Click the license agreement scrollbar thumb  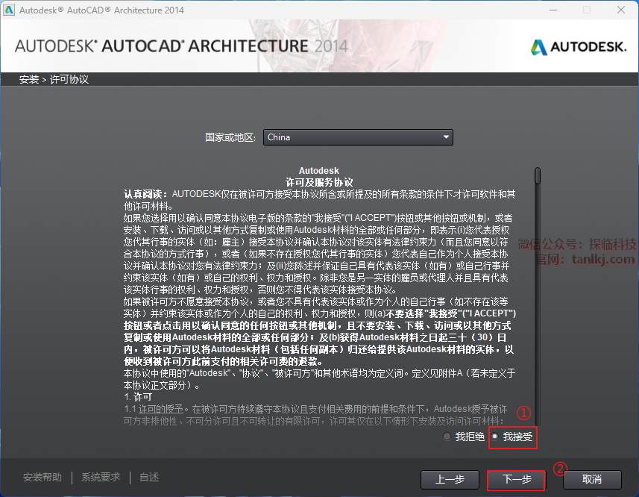[538, 175]
